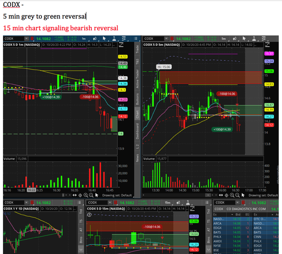Open studies flask icon on 15m chart
Image resolution: width=282 pixels, height=254 pixels.
coord(188,202)
